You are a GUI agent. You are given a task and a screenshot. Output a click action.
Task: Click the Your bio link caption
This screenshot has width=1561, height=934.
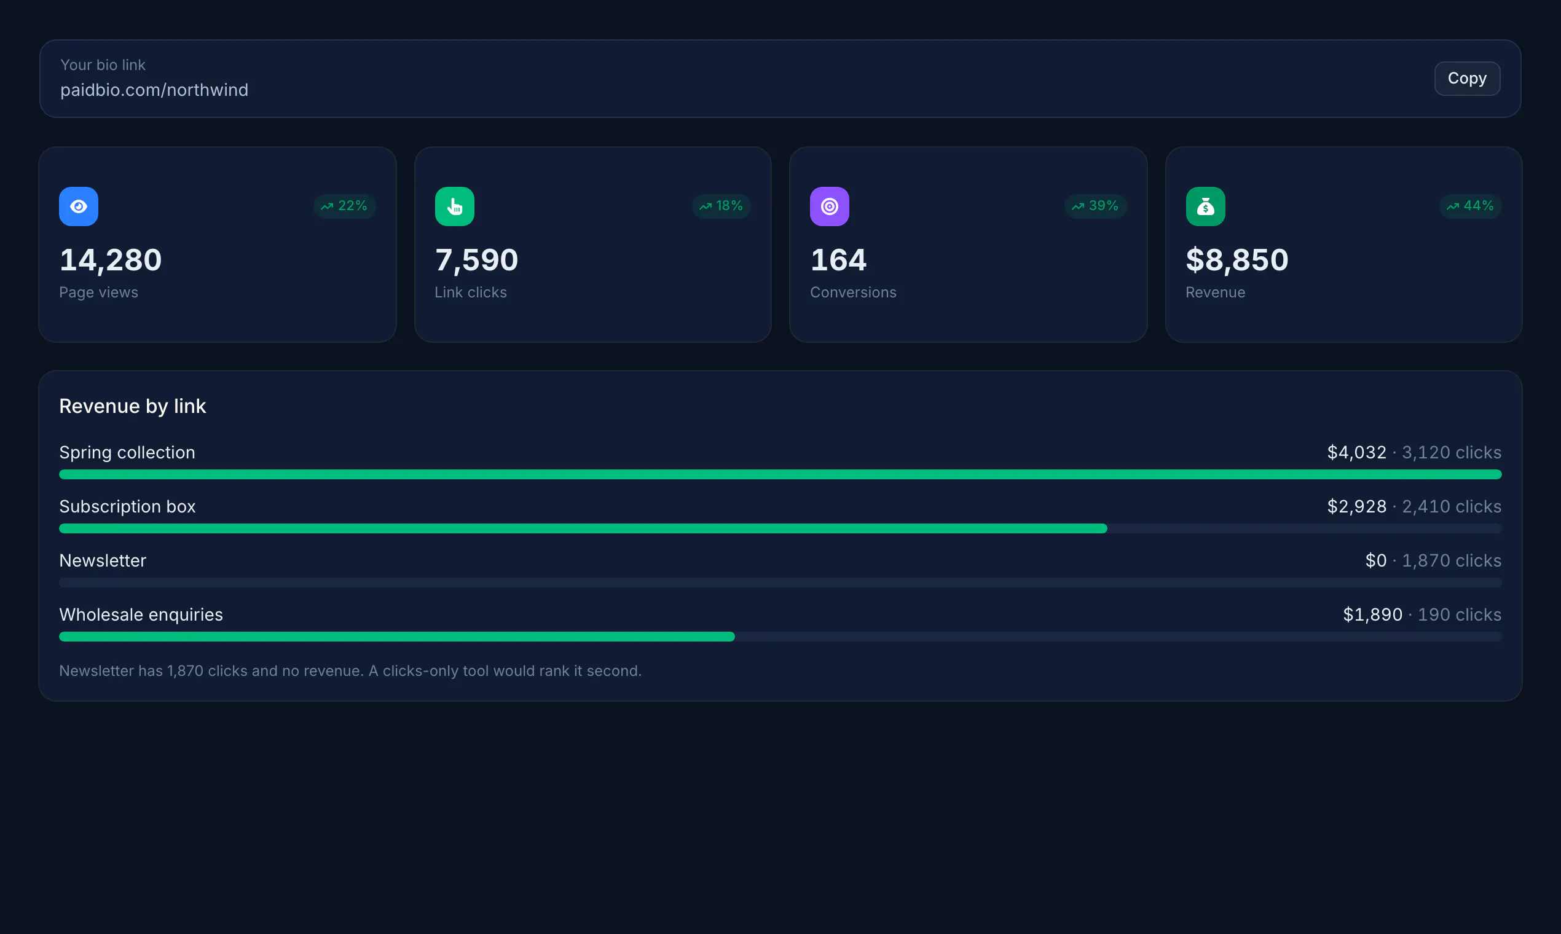[103, 65]
